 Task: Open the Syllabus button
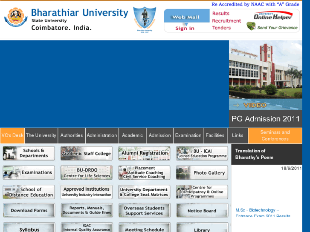[x=29, y=227]
